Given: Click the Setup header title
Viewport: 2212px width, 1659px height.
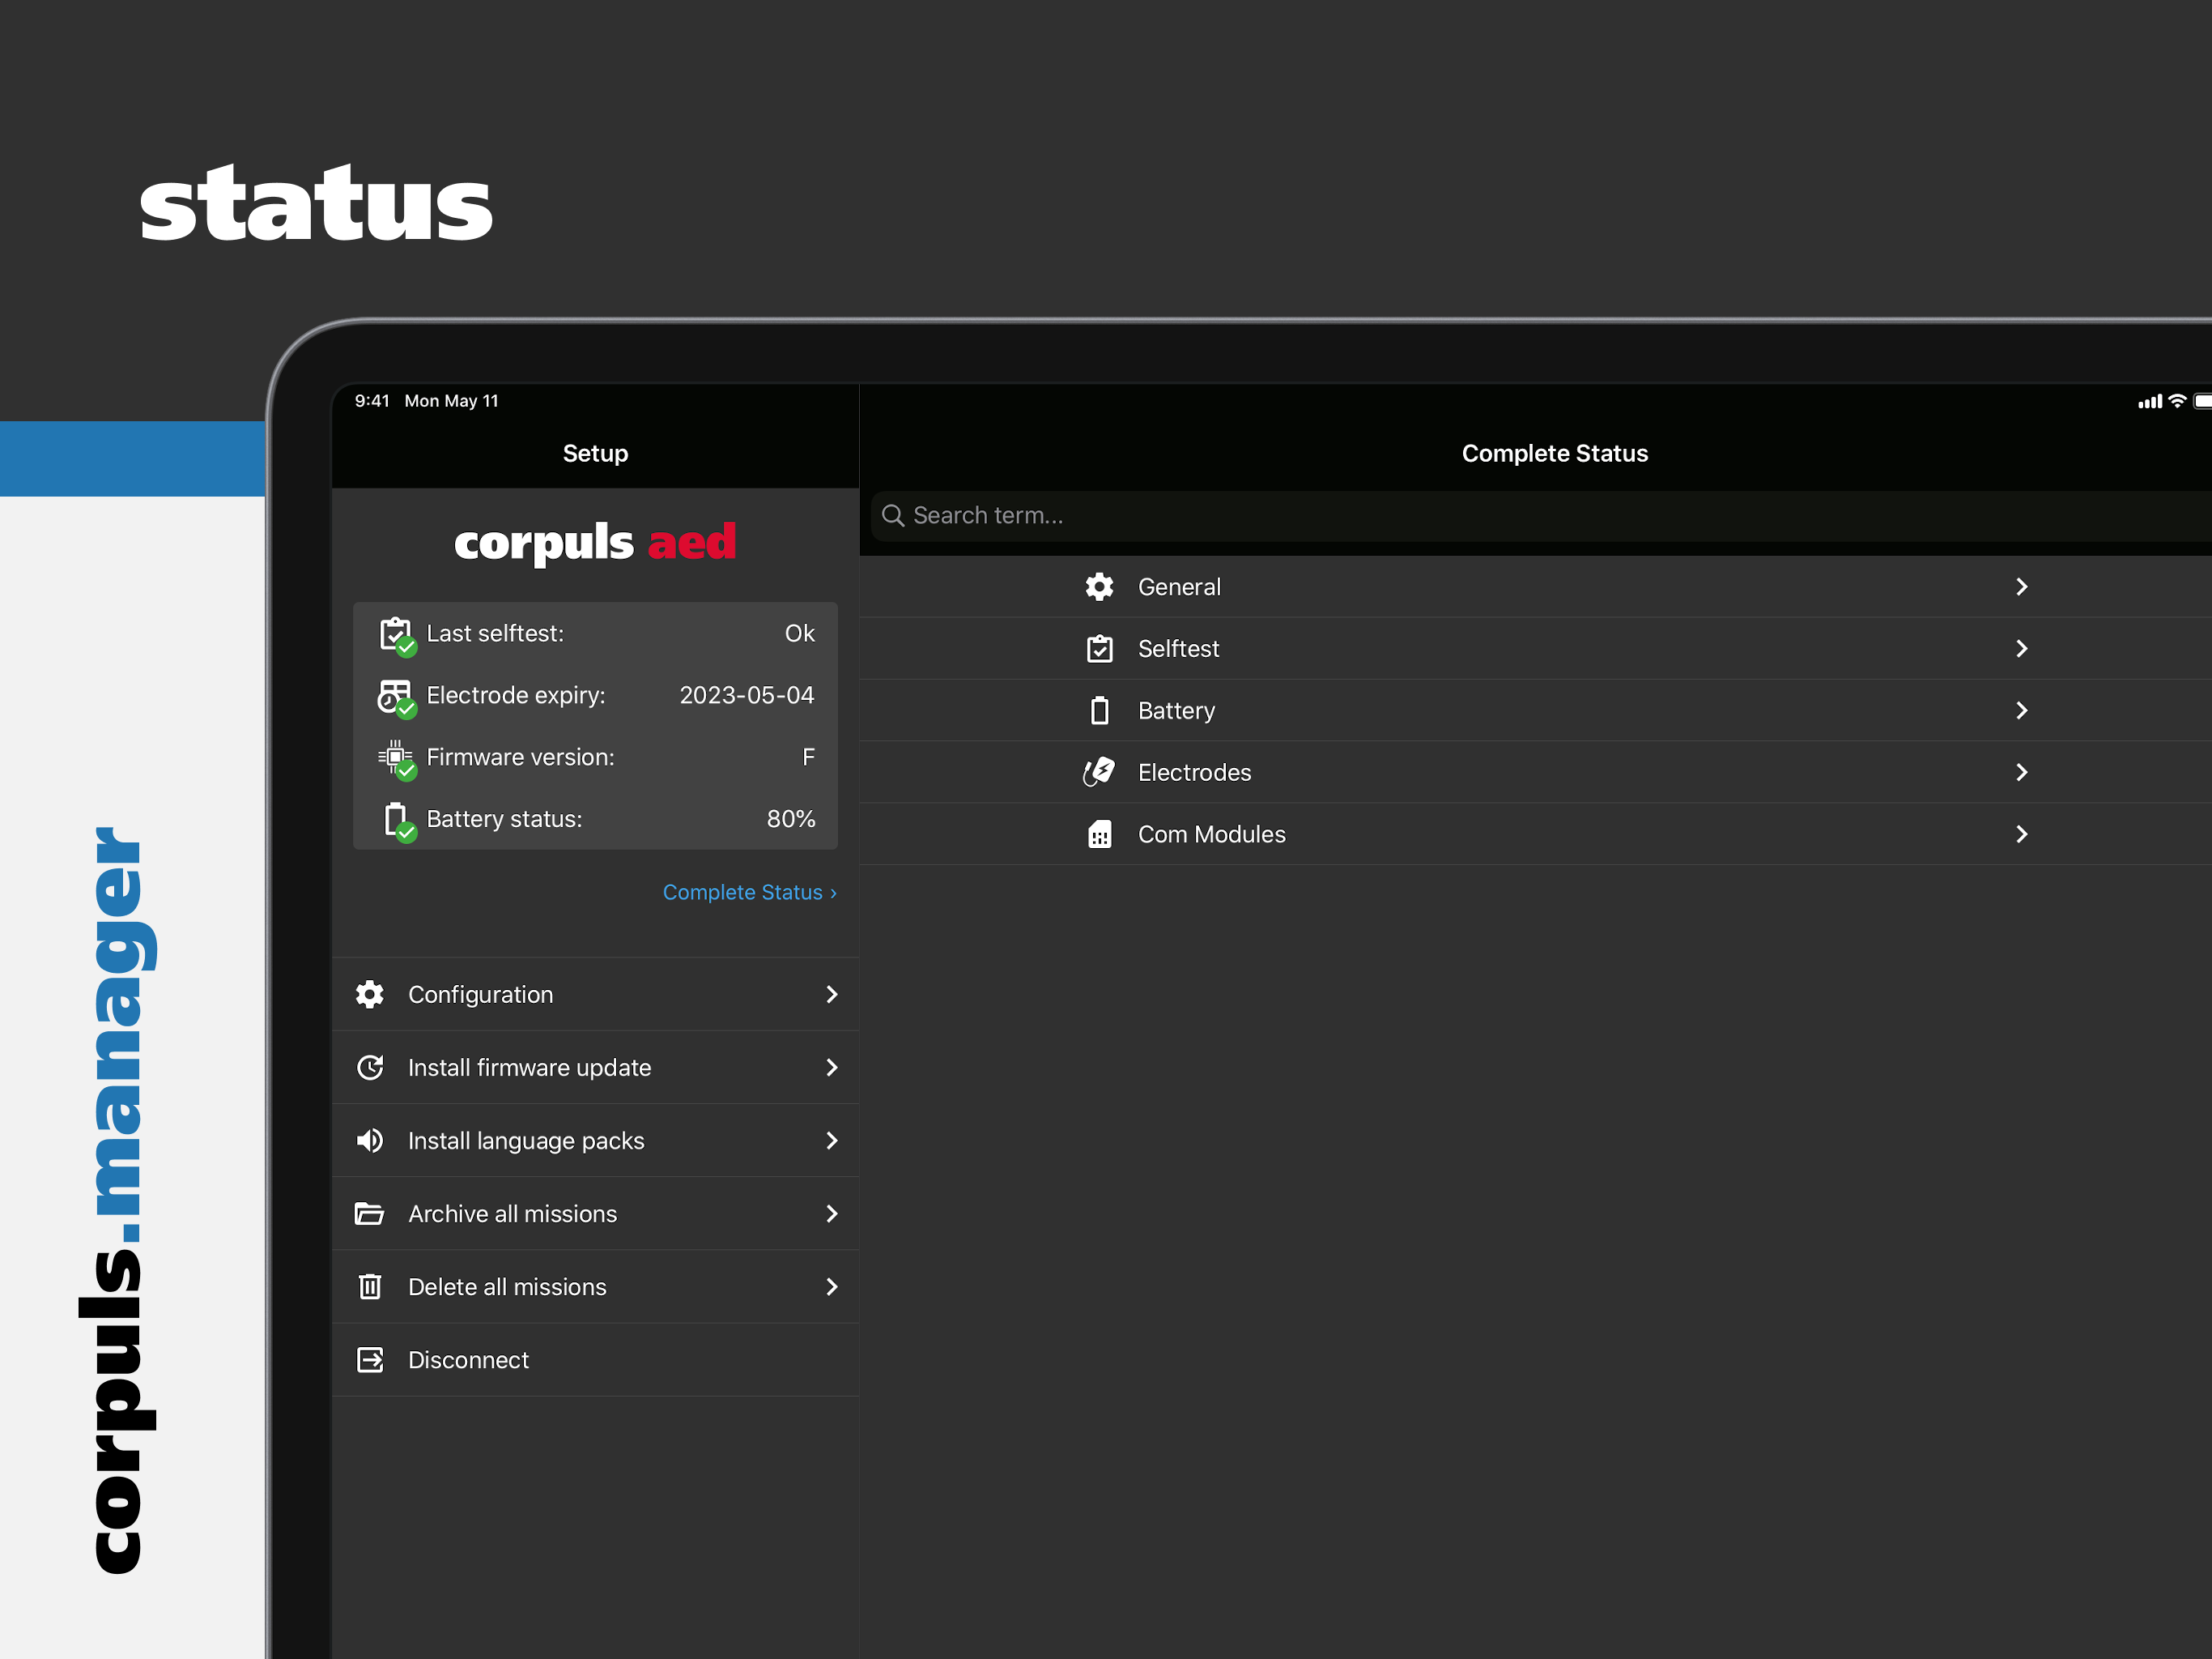Looking at the screenshot, I should [x=595, y=454].
